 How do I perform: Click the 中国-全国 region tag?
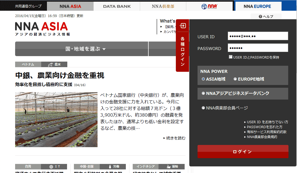tap(87, 167)
